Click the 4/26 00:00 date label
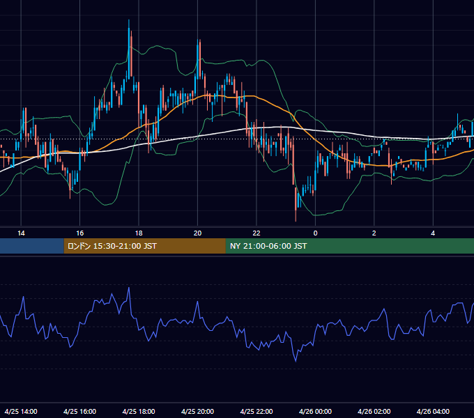 (x=315, y=411)
